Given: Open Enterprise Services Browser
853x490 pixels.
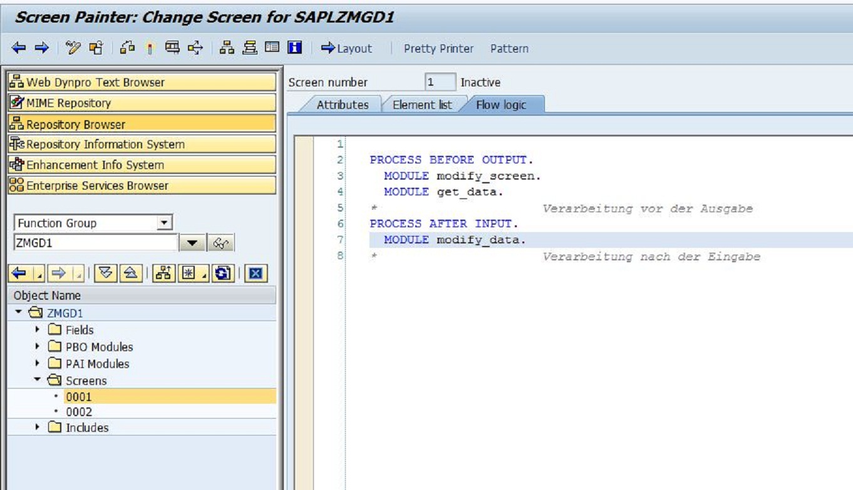Looking at the screenshot, I should [142, 185].
